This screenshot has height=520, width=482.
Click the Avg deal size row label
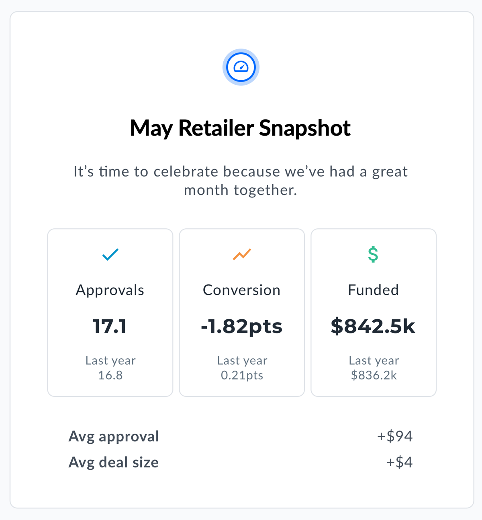(113, 462)
